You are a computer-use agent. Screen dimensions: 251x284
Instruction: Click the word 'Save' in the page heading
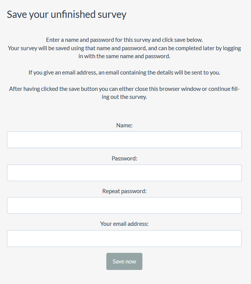(x=17, y=14)
